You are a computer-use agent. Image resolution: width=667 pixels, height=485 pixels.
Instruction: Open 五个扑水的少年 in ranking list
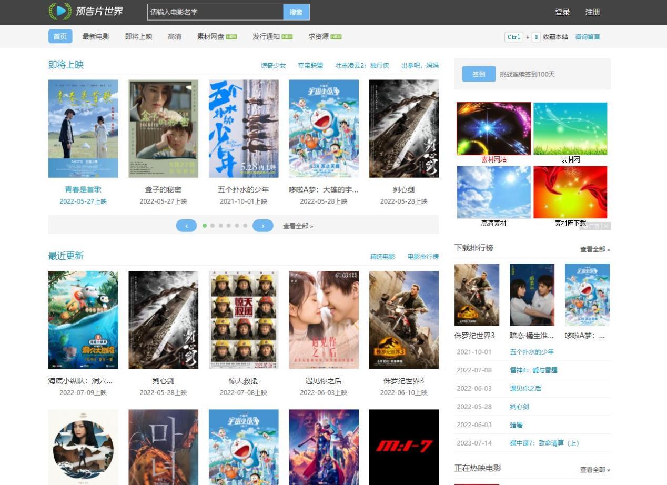(x=531, y=352)
